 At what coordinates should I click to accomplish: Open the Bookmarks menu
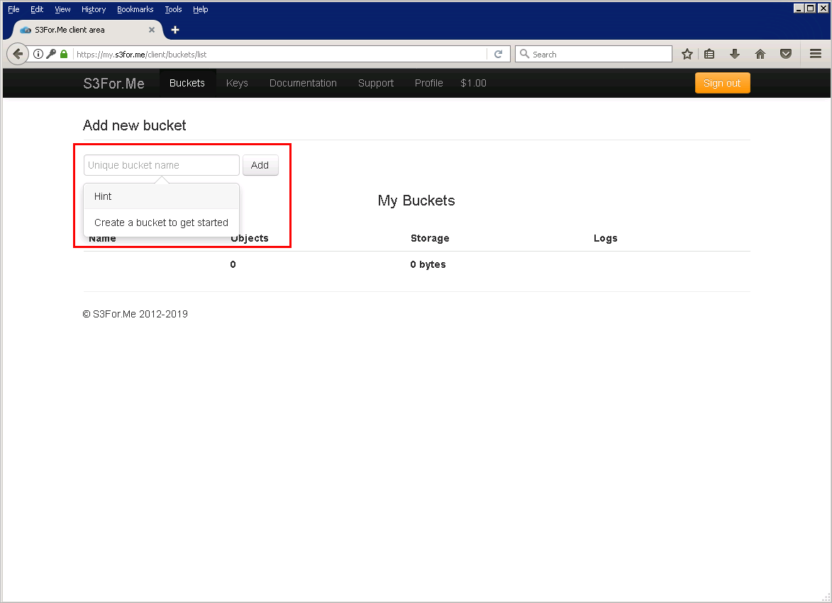135,9
